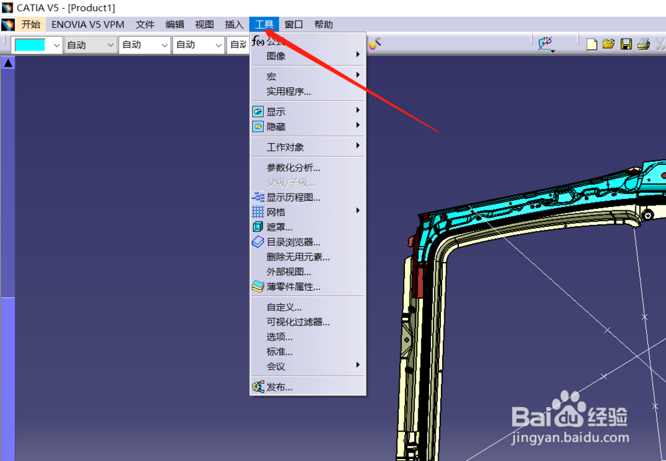Expand the 图像 submenu arrow
The image size is (666, 461).
point(358,55)
